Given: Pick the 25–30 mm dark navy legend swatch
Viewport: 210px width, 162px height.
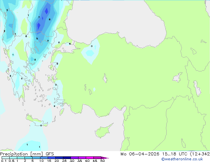Looking at the screenshot, I should point(67,158).
